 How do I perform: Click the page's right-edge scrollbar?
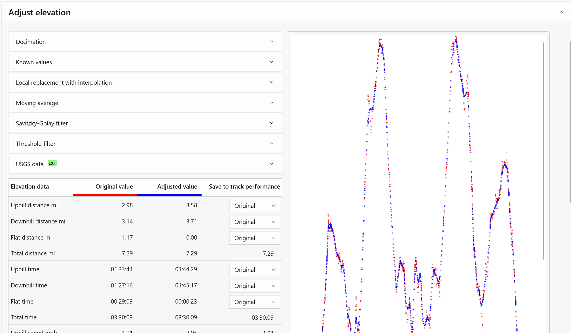(x=570, y=122)
